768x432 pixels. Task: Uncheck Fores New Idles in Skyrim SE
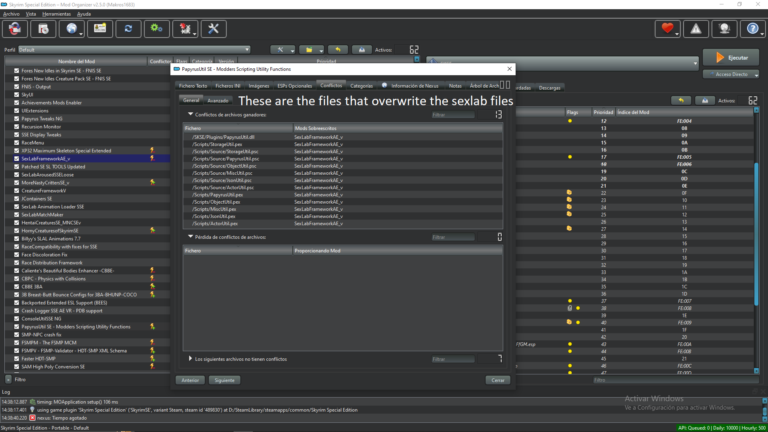pos(16,70)
